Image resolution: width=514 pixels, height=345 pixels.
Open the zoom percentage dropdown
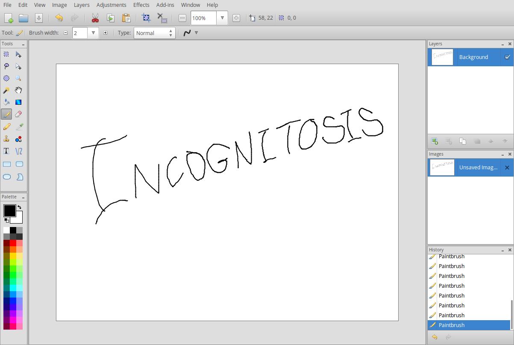pyautogui.click(x=222, y=18)
